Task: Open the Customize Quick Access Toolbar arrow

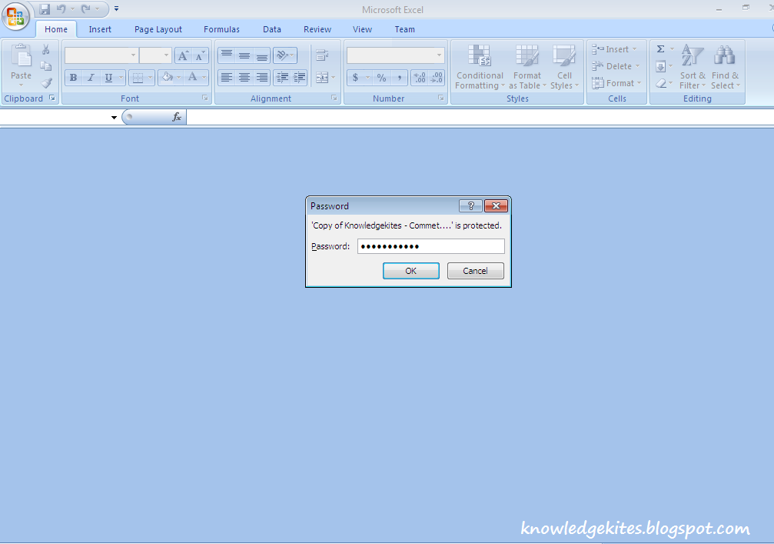Action: point(117,9)
